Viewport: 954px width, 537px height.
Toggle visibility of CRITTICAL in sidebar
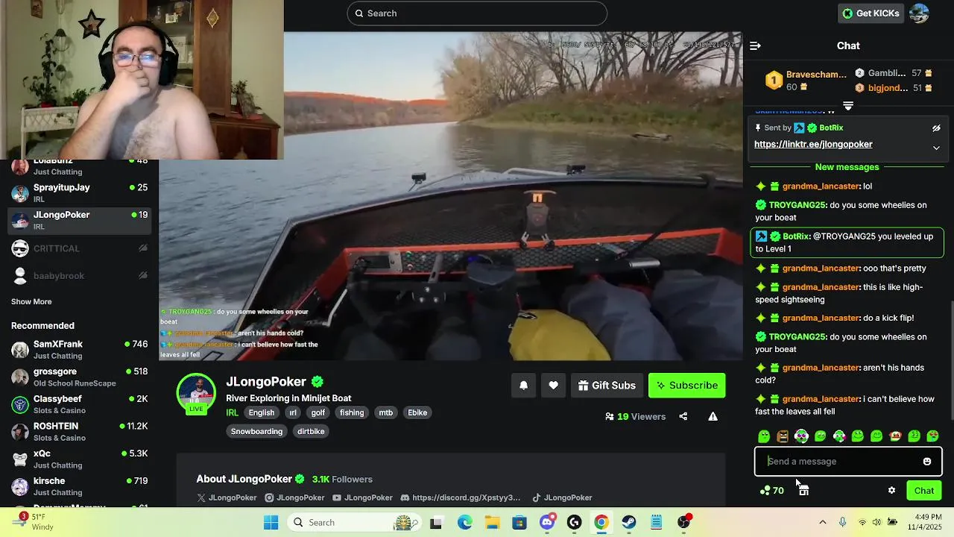(143, 248)
